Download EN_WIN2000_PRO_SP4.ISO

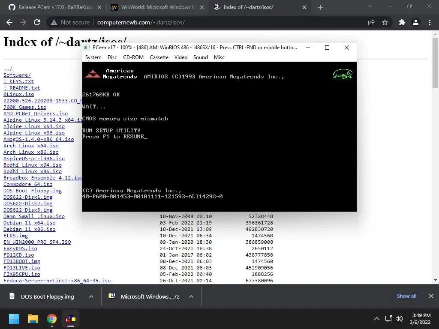pos(37,242)
